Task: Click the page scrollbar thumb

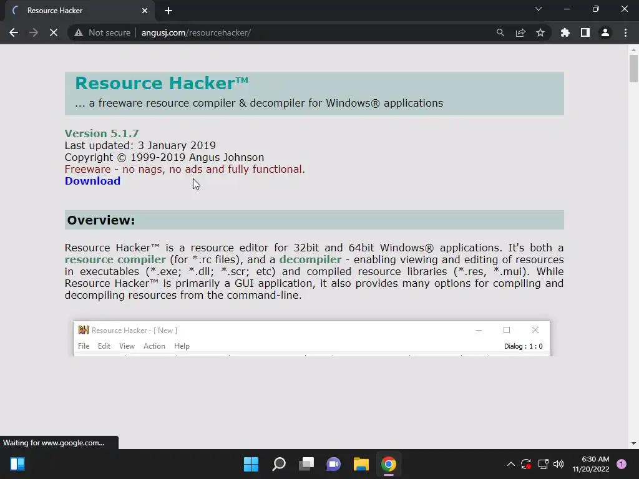Action: pyautogui.click(x=633, y=69)
